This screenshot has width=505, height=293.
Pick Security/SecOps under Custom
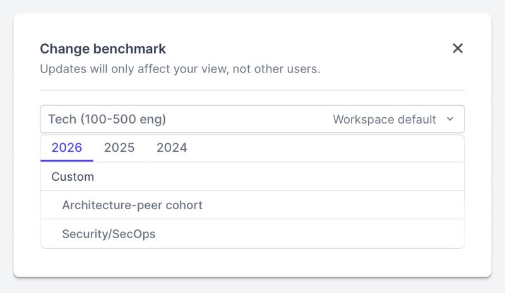pos(109,234)
